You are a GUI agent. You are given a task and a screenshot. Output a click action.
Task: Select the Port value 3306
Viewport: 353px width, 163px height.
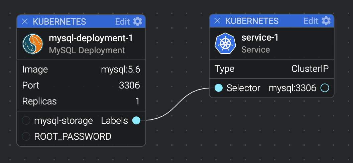click(129, 85)
